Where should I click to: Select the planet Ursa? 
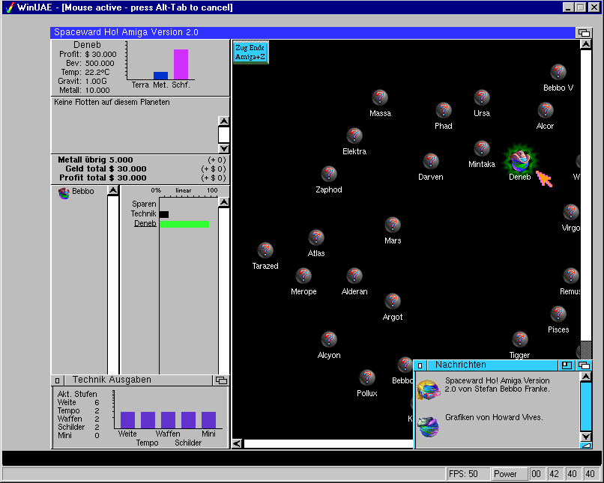pyautogui.click(x=482, y=97)
